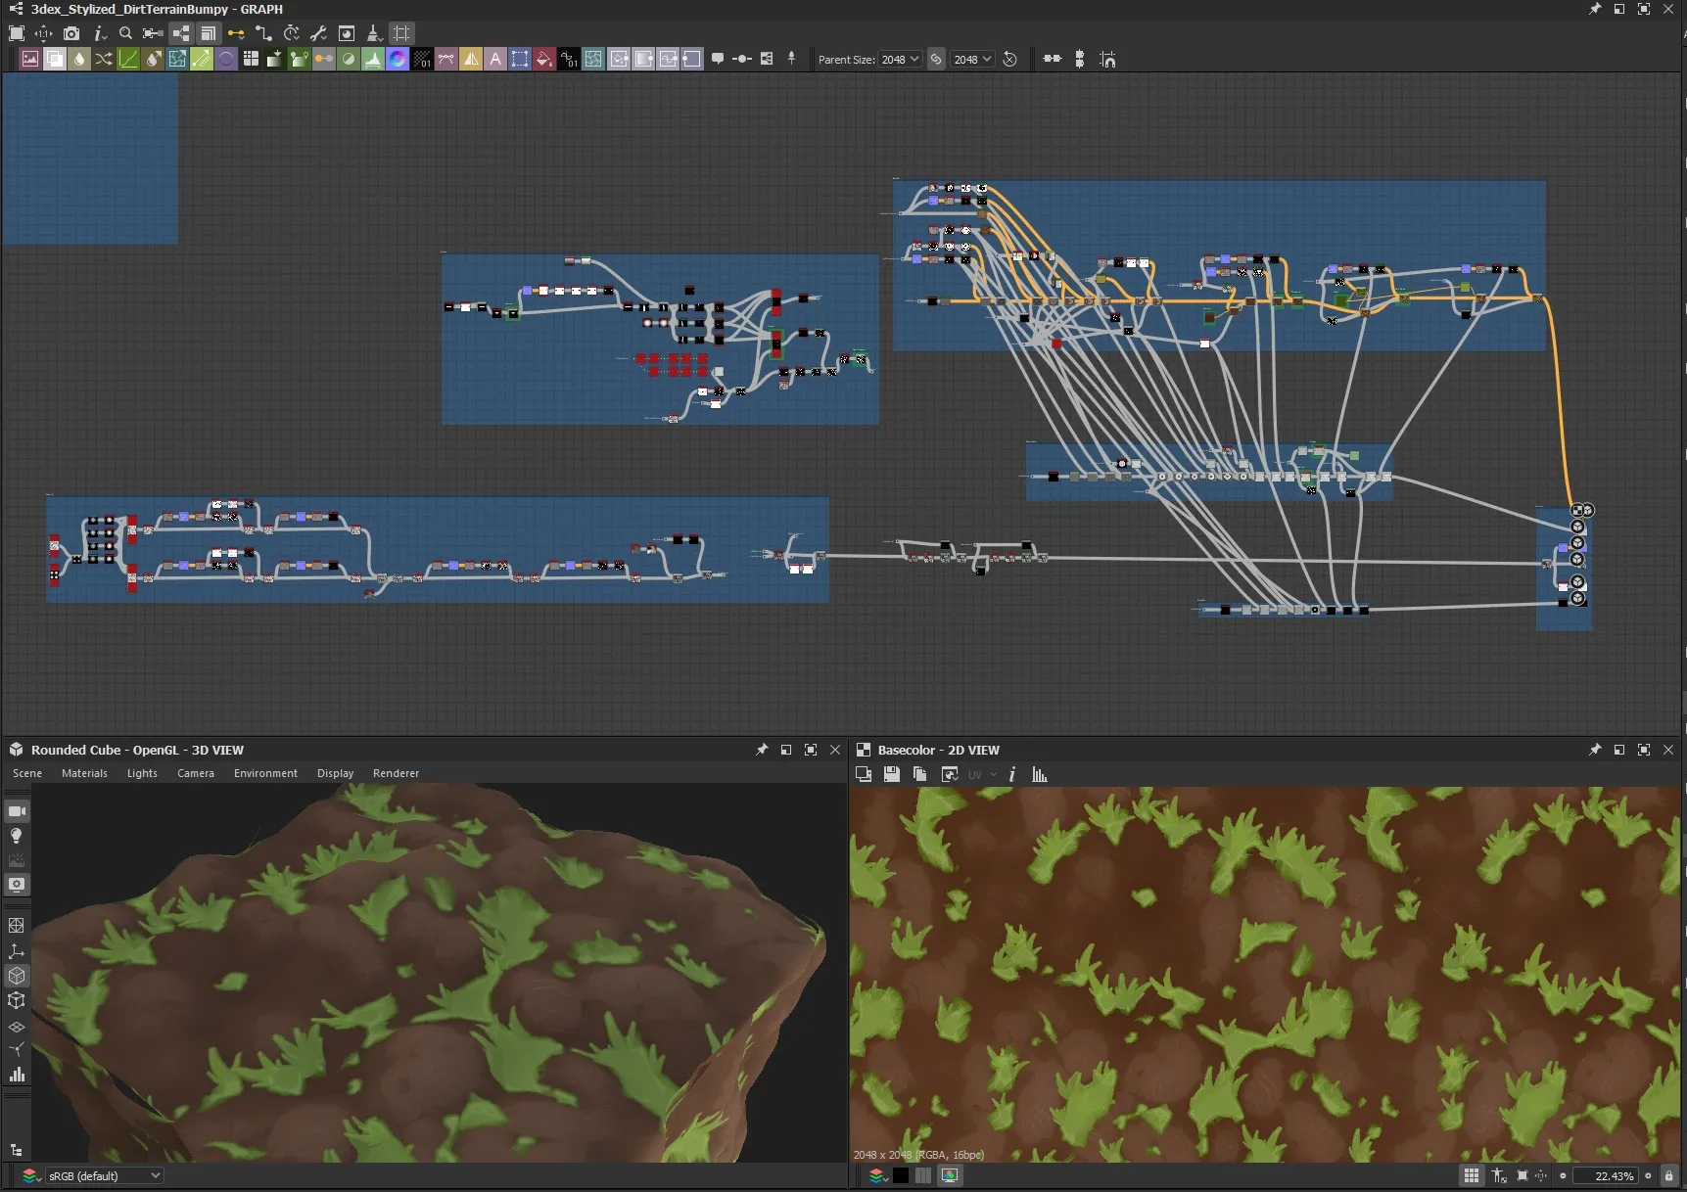The image size is (1687, 1192).
Task: Open the Parent Size width dropdown
Action: (x=900, y=60)
